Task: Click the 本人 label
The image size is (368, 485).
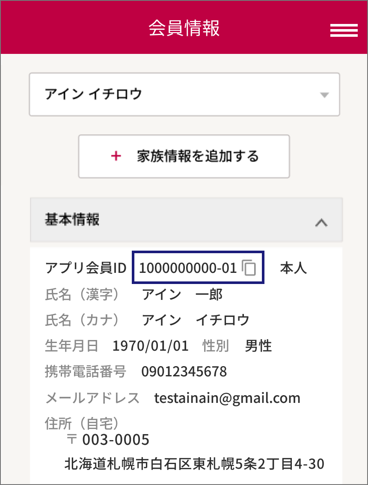Action: tap(294, 268)
